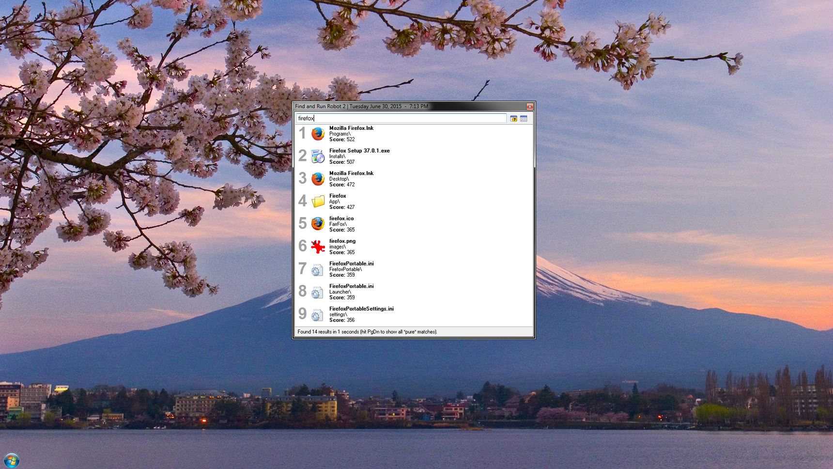The image size is (833, 469).
Task: Click the result number 6
Action: (302, 246)
